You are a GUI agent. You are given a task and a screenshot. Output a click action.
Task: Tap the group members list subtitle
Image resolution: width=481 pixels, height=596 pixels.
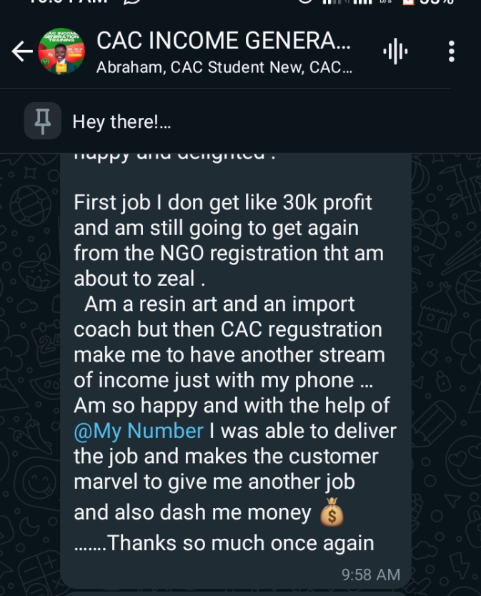tap(223, 69)
